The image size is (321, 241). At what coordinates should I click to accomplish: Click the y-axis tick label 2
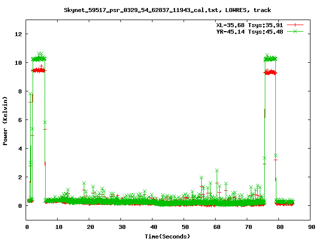tap(20, 177)
